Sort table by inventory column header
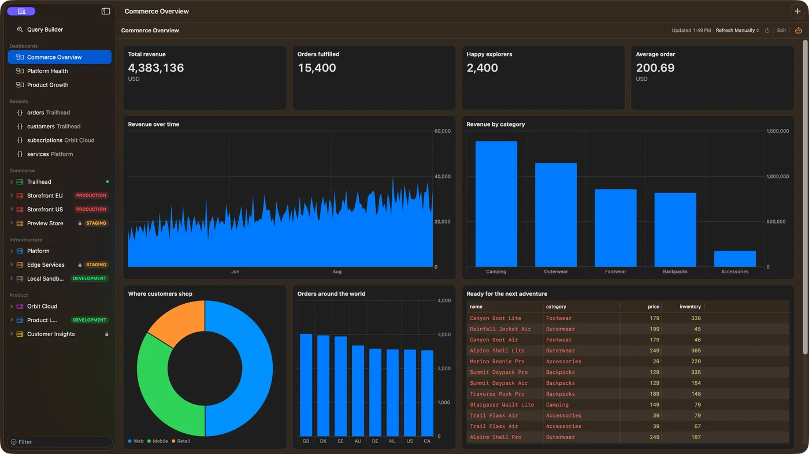Image resolution: width=809 pixels, height=454 pixels. (683, 307)
